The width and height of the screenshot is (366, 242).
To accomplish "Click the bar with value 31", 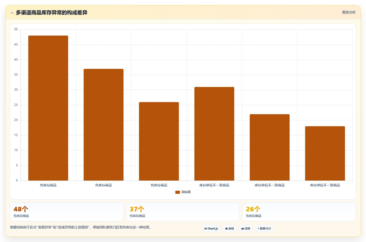I will 214,134.
